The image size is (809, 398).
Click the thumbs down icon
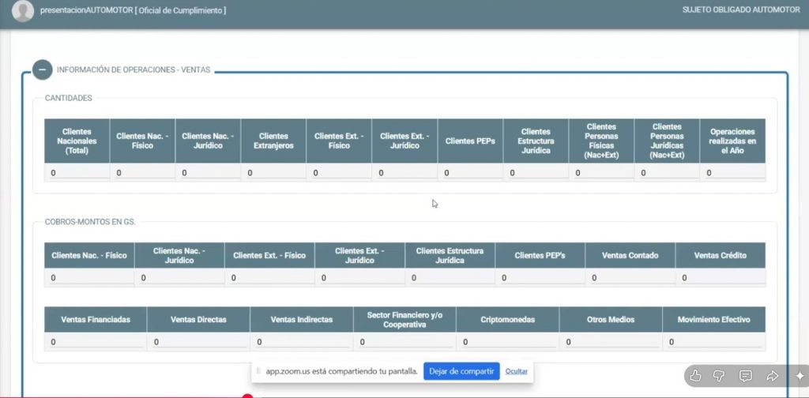click(720, 376)
